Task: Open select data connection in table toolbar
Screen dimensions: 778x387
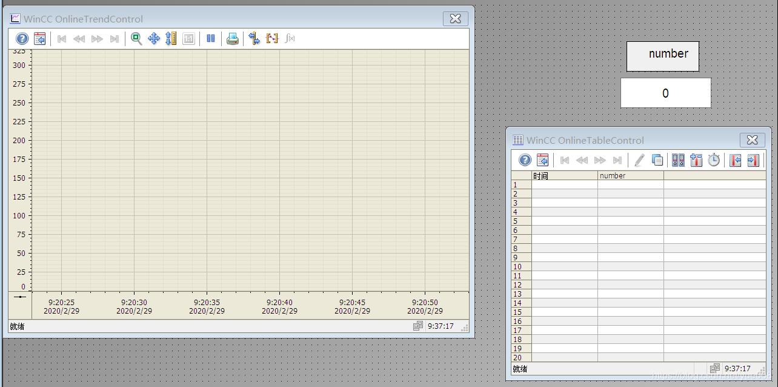Action: coord(679,160)
